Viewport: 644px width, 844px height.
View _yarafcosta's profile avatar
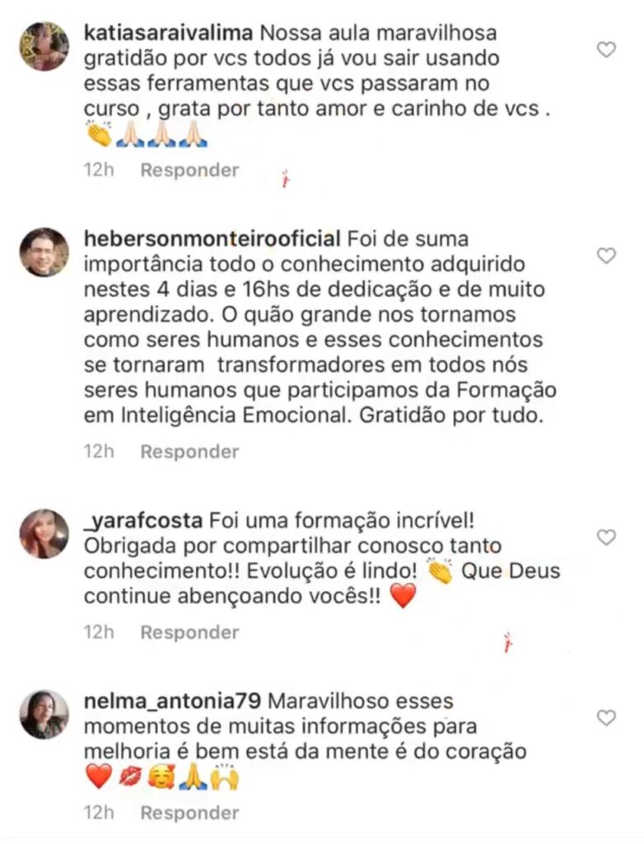44,534
